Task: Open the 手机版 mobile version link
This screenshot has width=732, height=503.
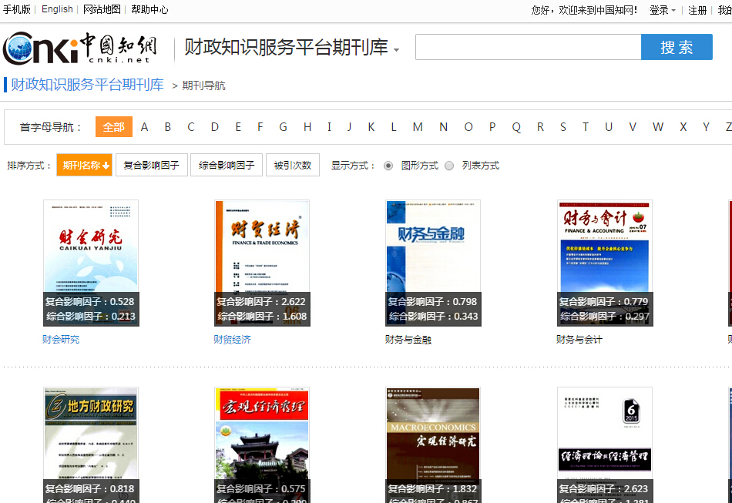Action: [x=17, y=9]
